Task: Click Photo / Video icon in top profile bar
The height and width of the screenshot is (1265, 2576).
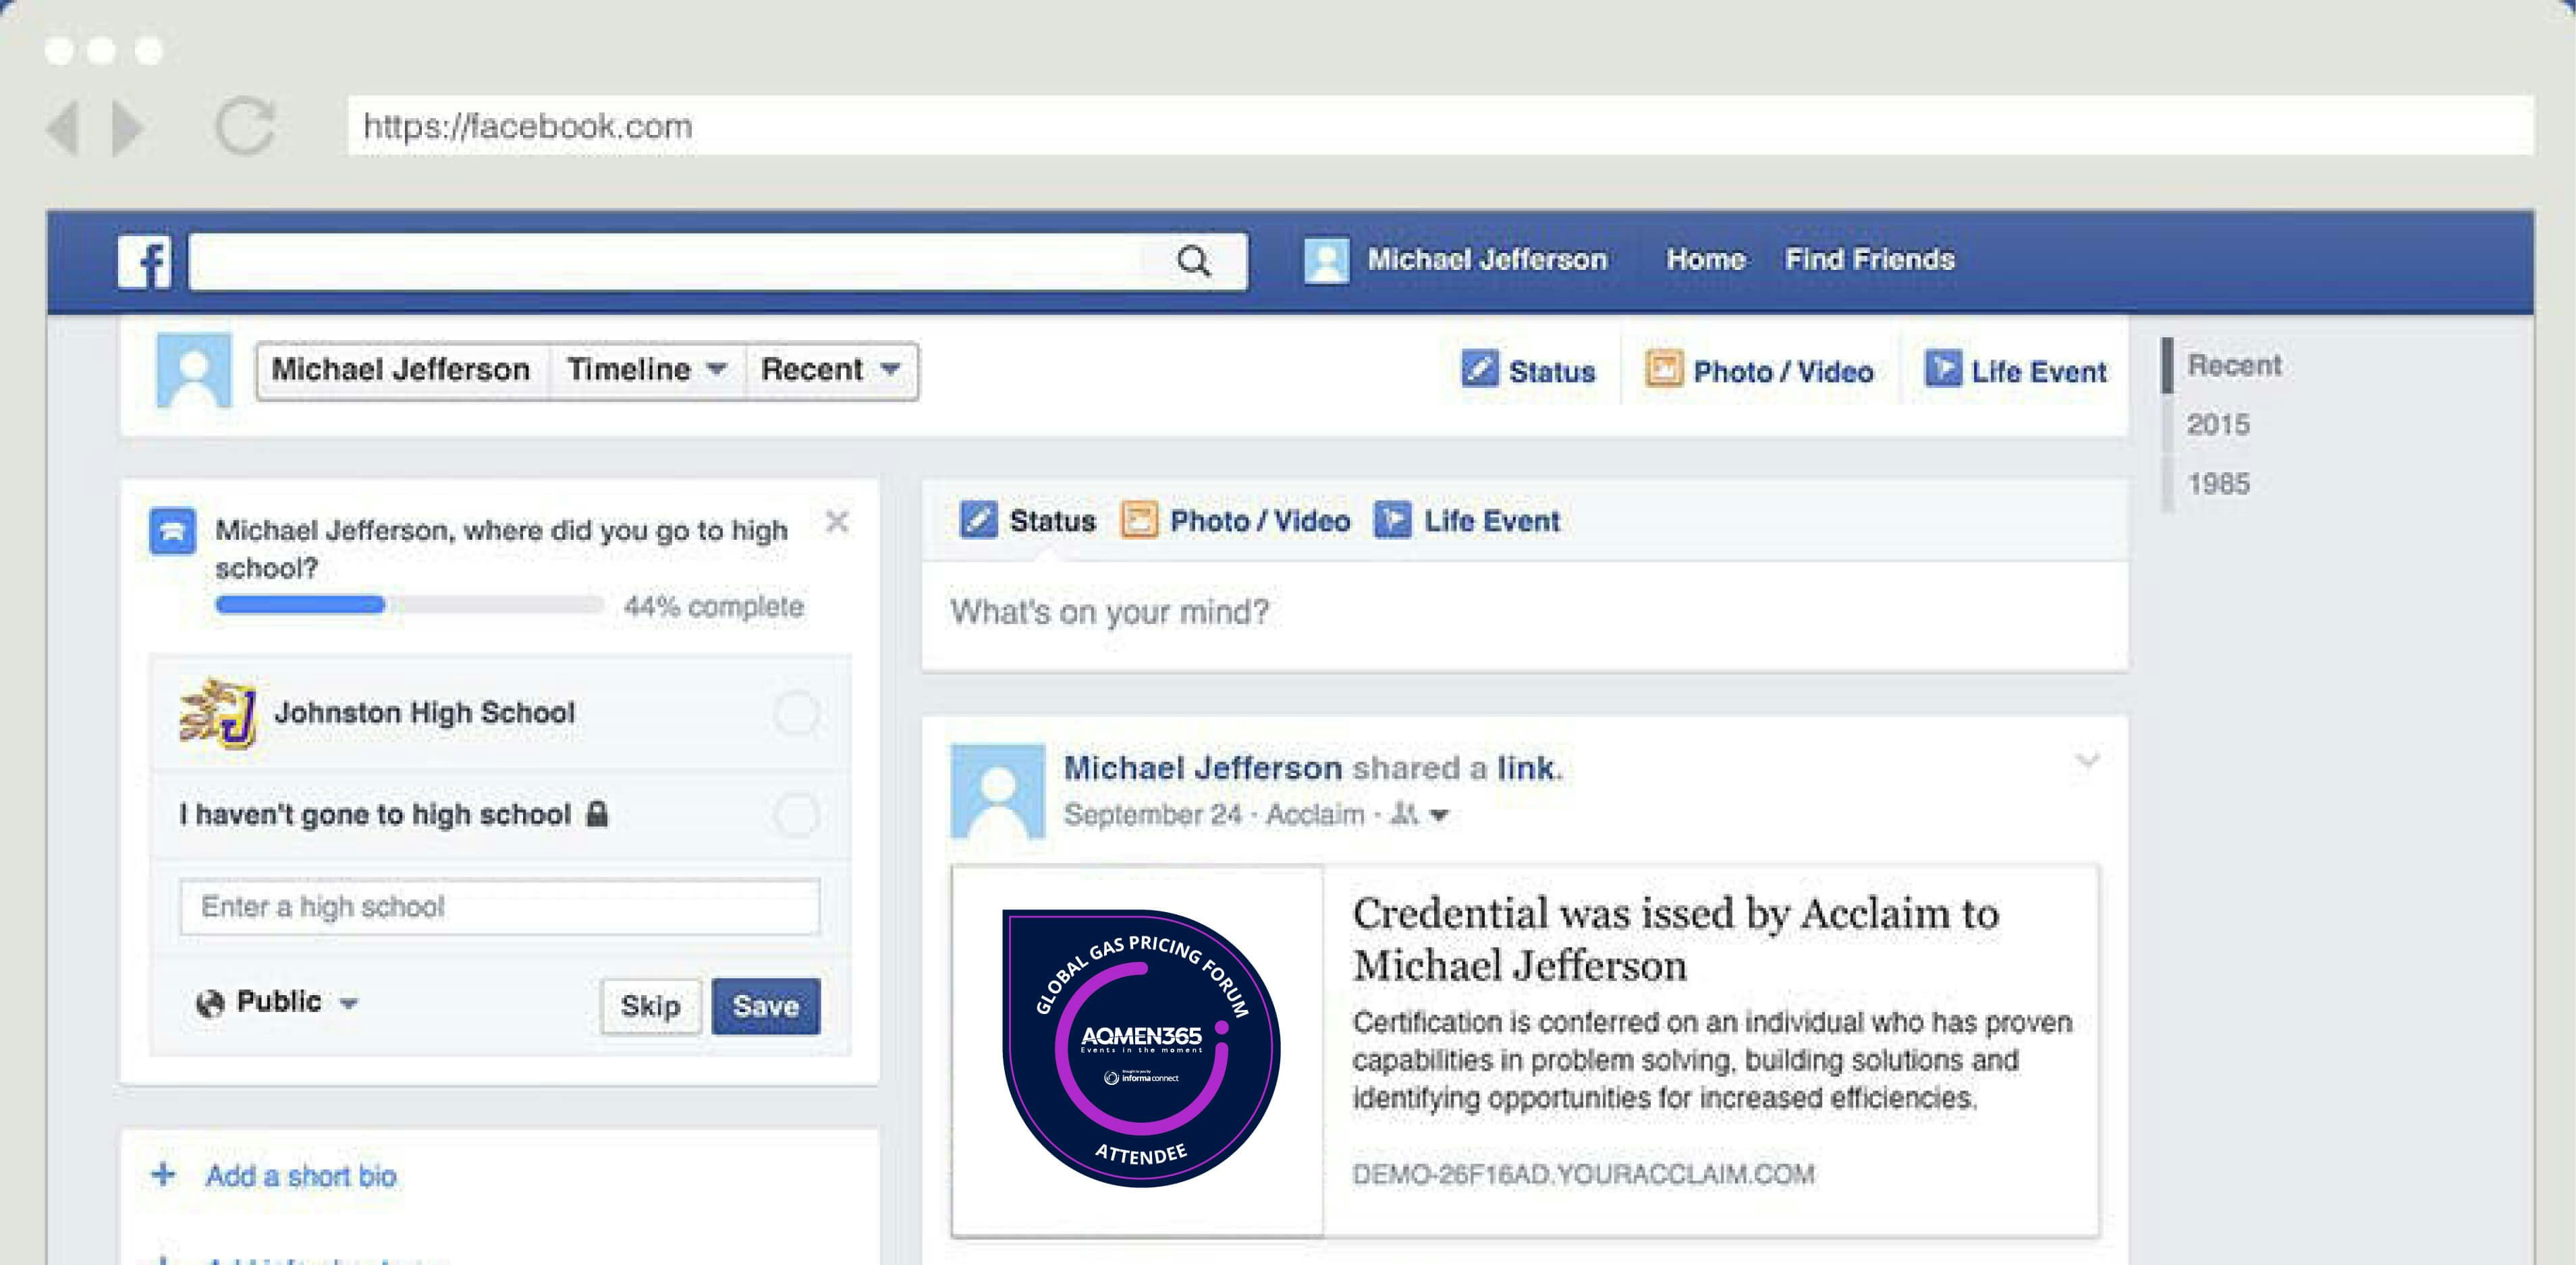Action: click(1664, 369)
